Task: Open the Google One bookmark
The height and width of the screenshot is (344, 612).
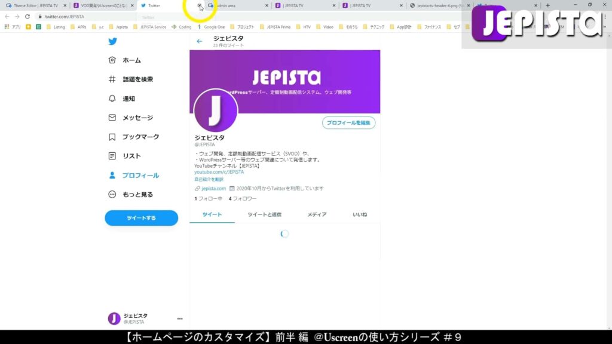Action: point(211,27)
